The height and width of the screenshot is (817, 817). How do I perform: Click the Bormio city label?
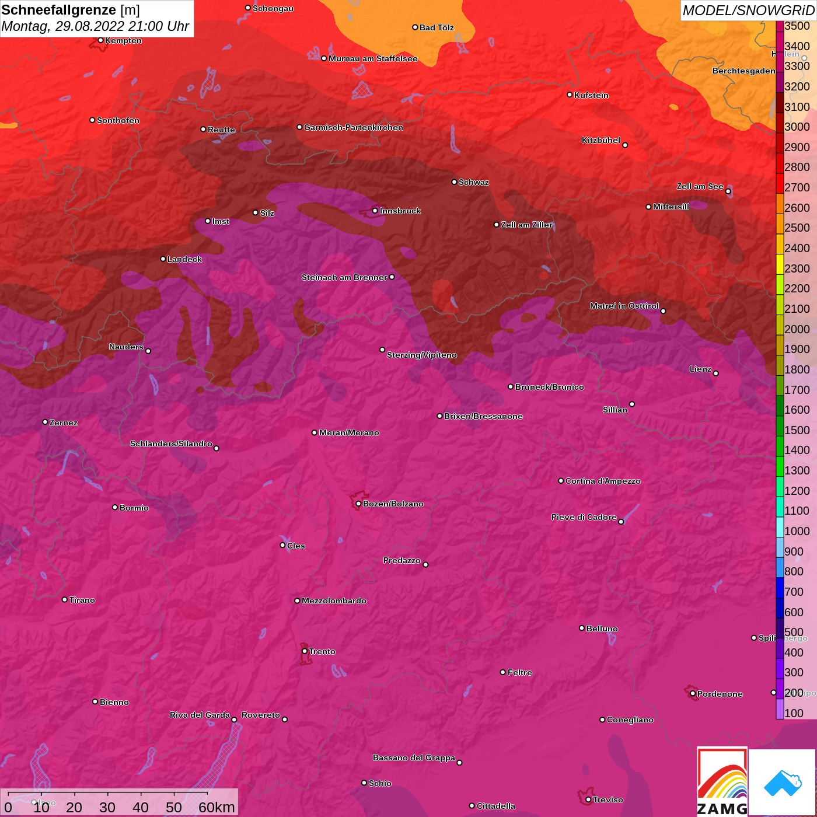[134, 508]
